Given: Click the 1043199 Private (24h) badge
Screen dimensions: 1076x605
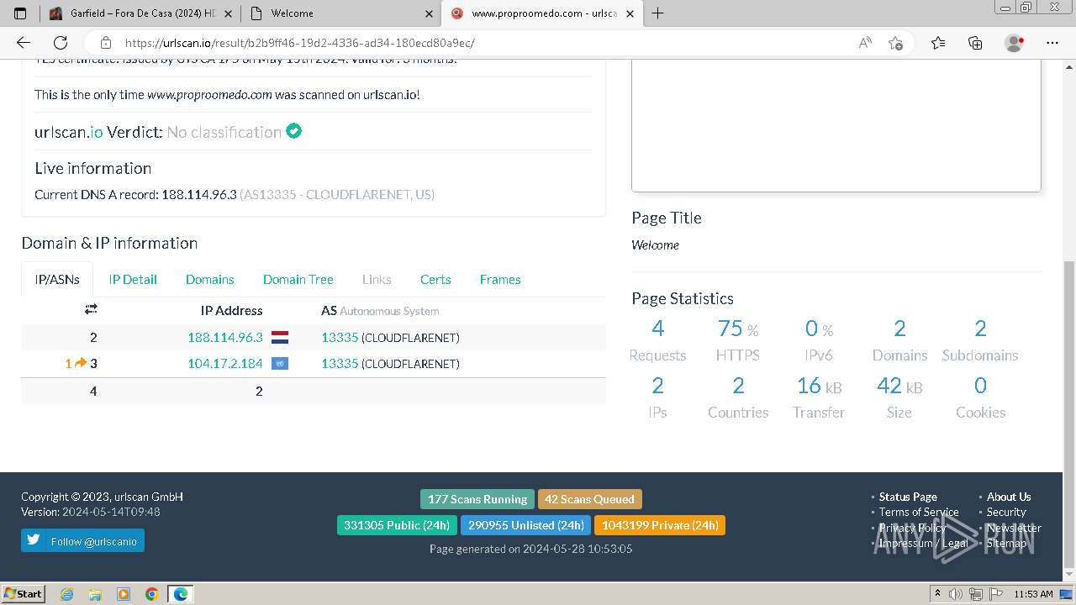Looking at the screenshot, I should (x=660, y=525).
